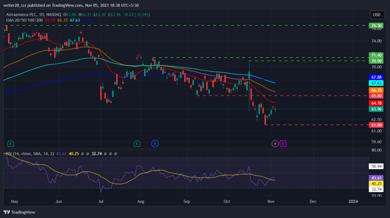Click the legend EMA value 64.78 in red
Viewport: 390px width, 218px height.
pos(50,21)
